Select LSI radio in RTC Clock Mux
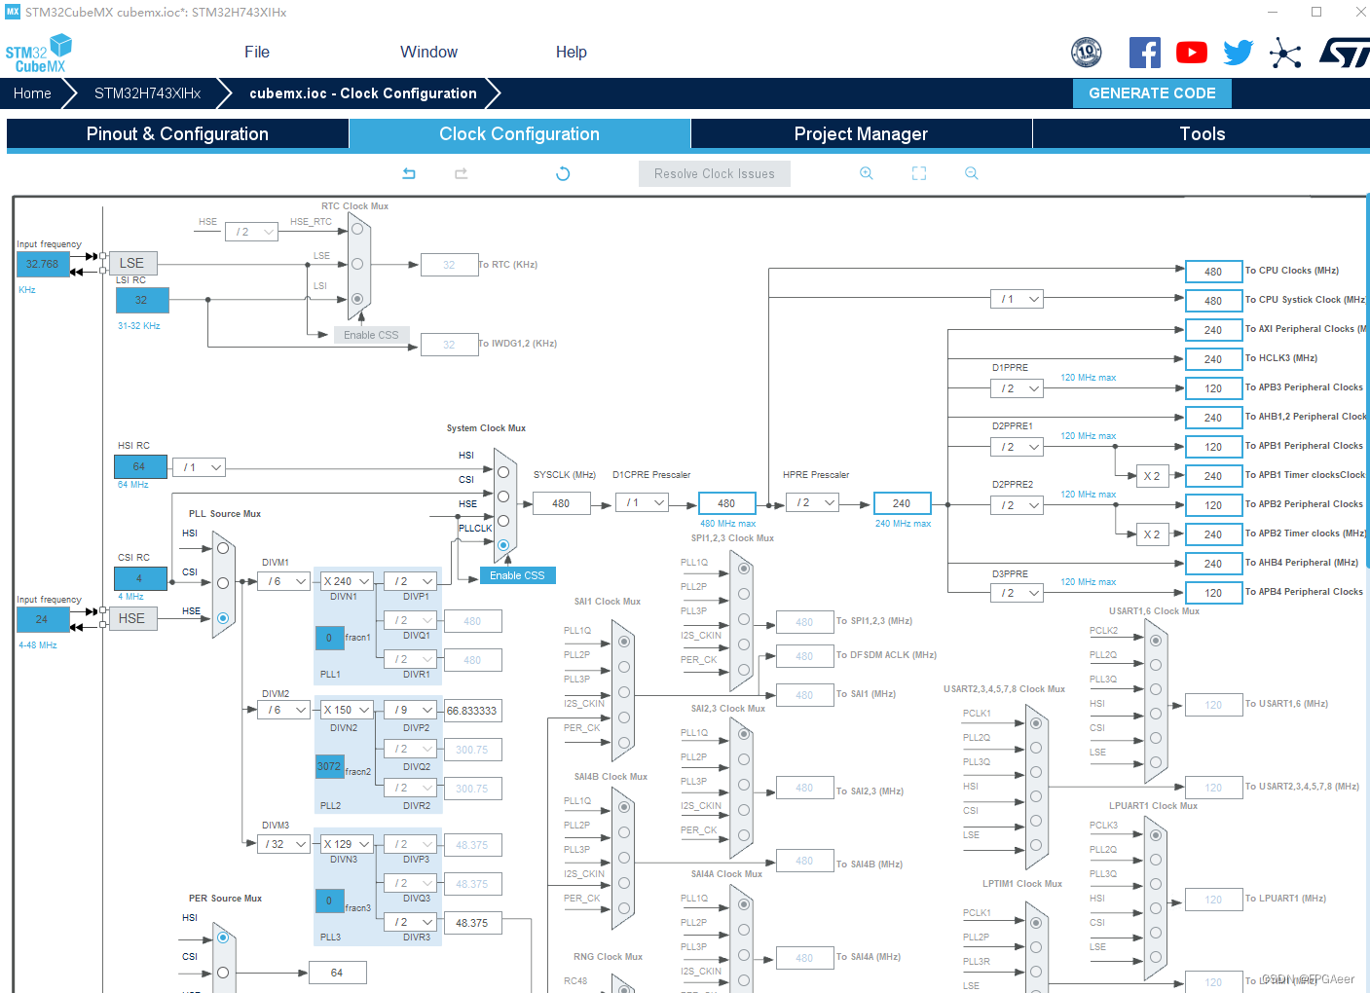The height and width of the screenshot is (993, 1370). click(357, 299)
